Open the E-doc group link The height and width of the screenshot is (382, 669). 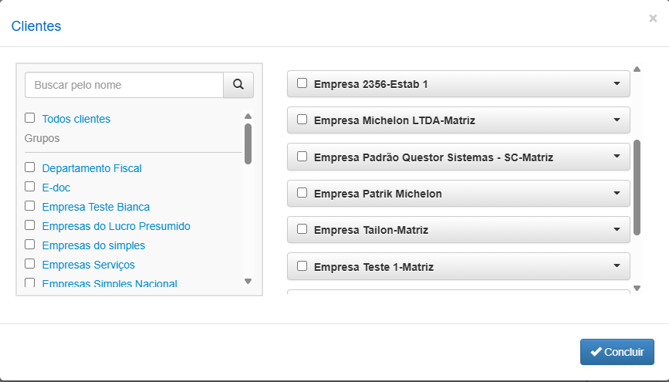coord(56,187)
